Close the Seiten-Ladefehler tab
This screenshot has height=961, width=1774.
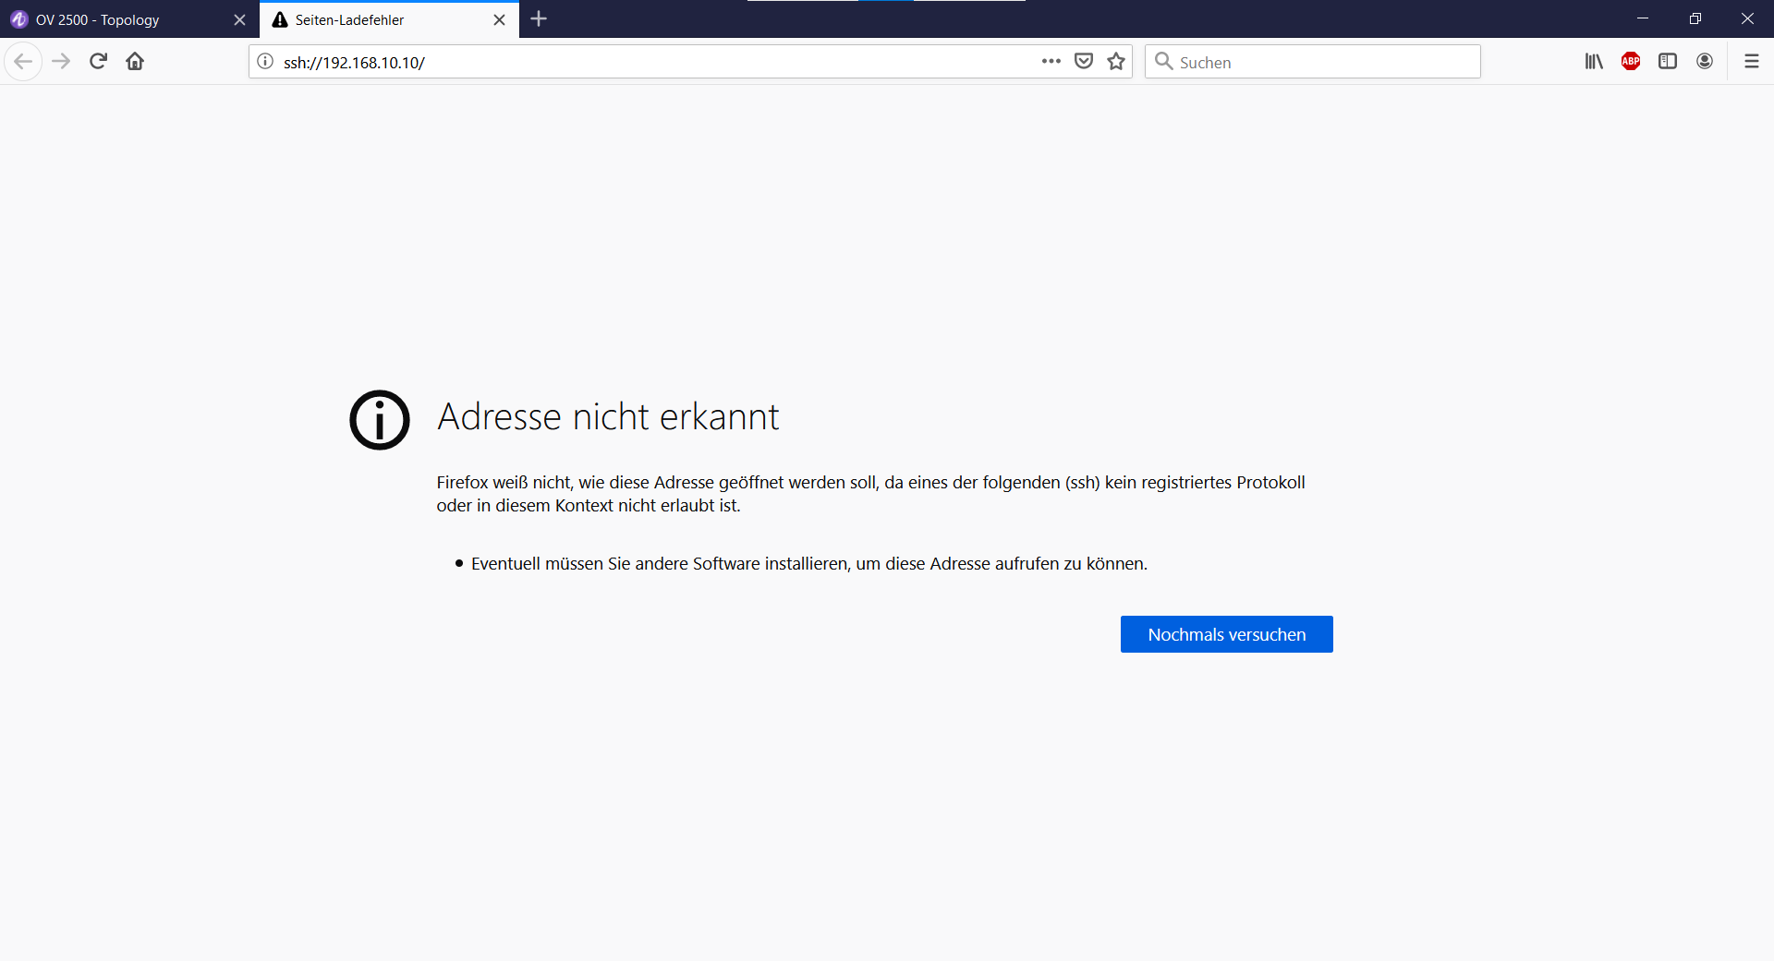click(x=499, y=20)
